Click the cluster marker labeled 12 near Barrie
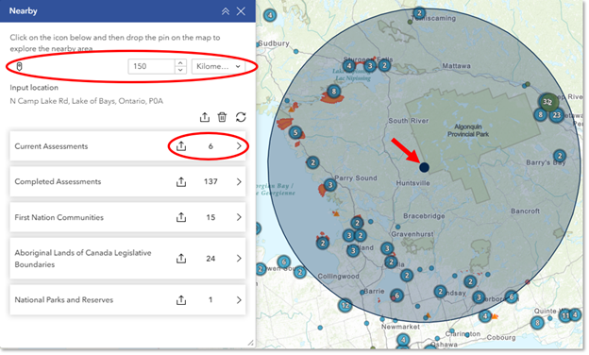Image resolution: width=589 pixels, height=355 pixels. pos(345,305)
